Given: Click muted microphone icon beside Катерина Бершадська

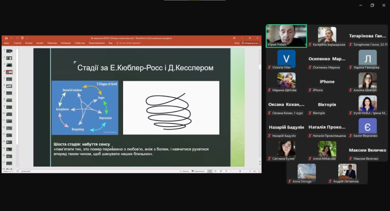Looking at the screenshot, I should (310, 44).
